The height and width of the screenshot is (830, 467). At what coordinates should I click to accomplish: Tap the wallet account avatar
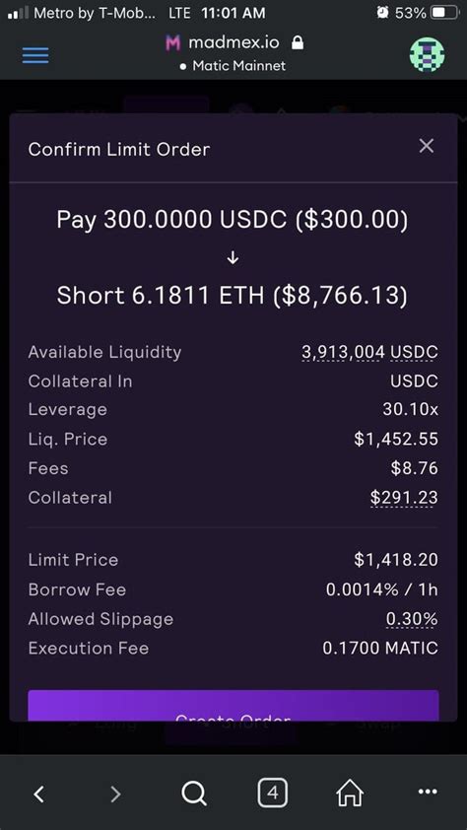[427, 54]
